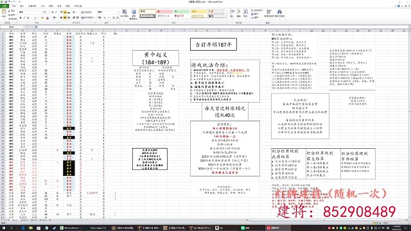This screenshot has width=411, height=231.
Task: Open Cheat Engine from the taskbar
Action: 98,228
